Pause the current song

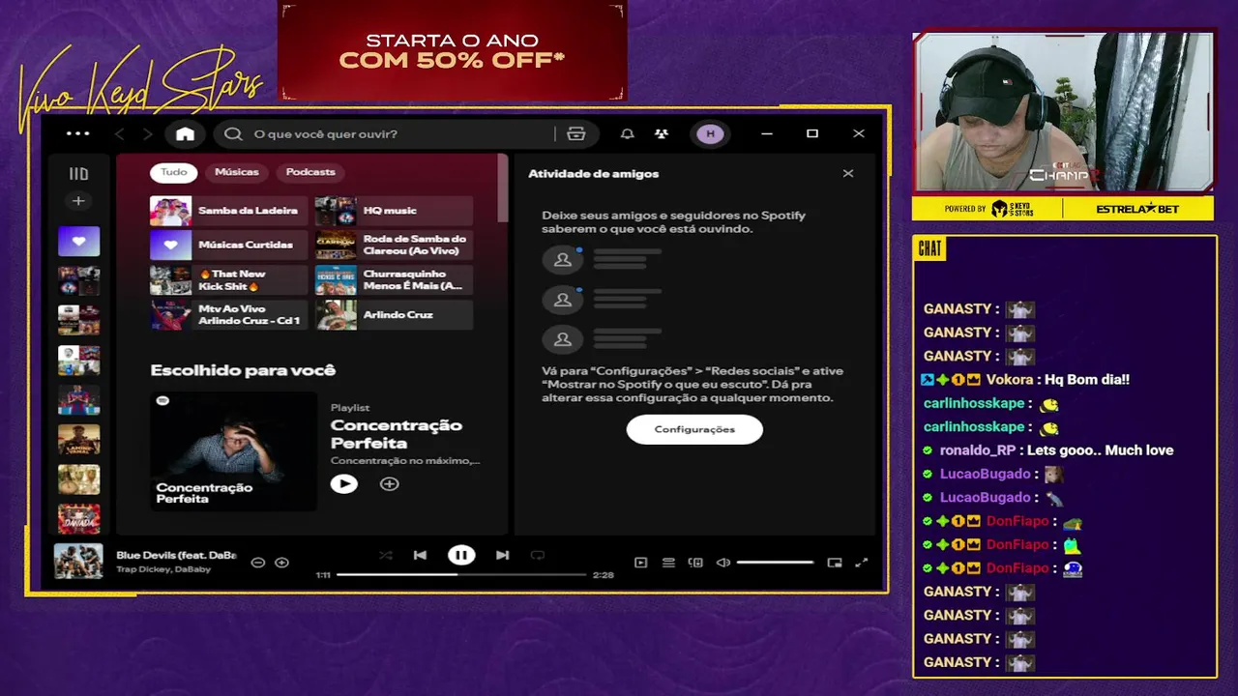coord(461,555)
